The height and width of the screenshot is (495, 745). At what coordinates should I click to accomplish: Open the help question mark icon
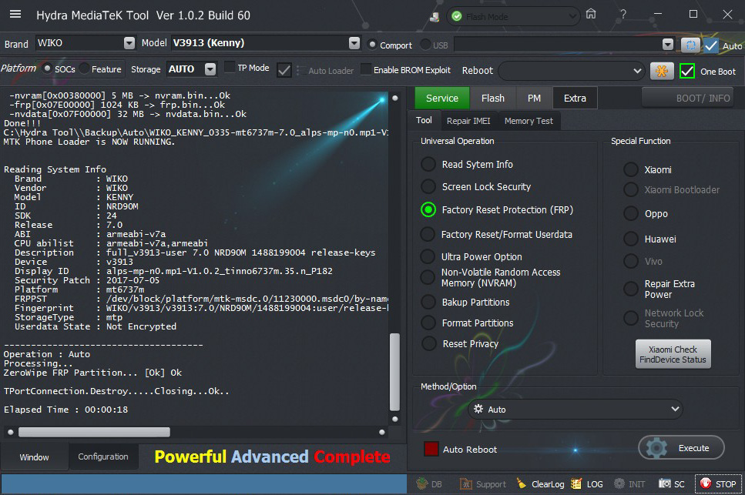point(623,15)
